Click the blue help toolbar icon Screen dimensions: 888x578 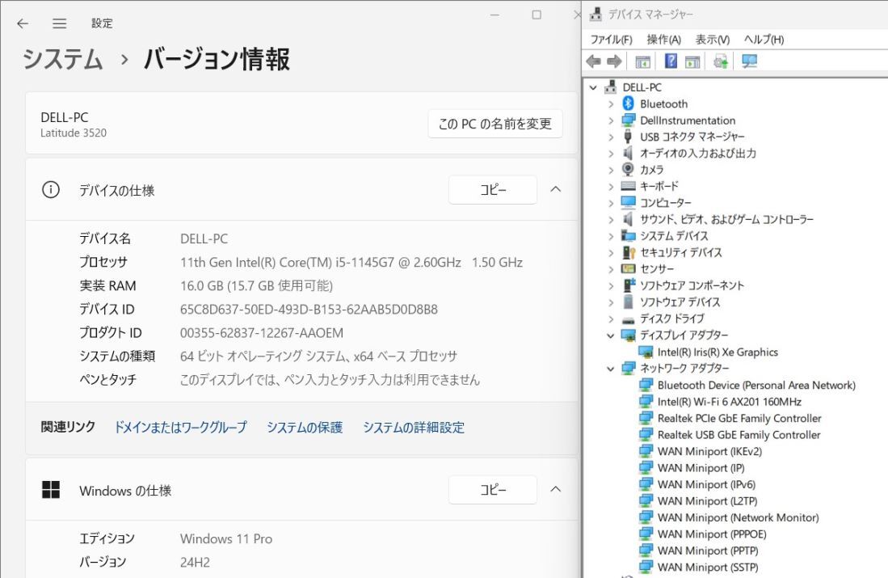tap(671, 61)
